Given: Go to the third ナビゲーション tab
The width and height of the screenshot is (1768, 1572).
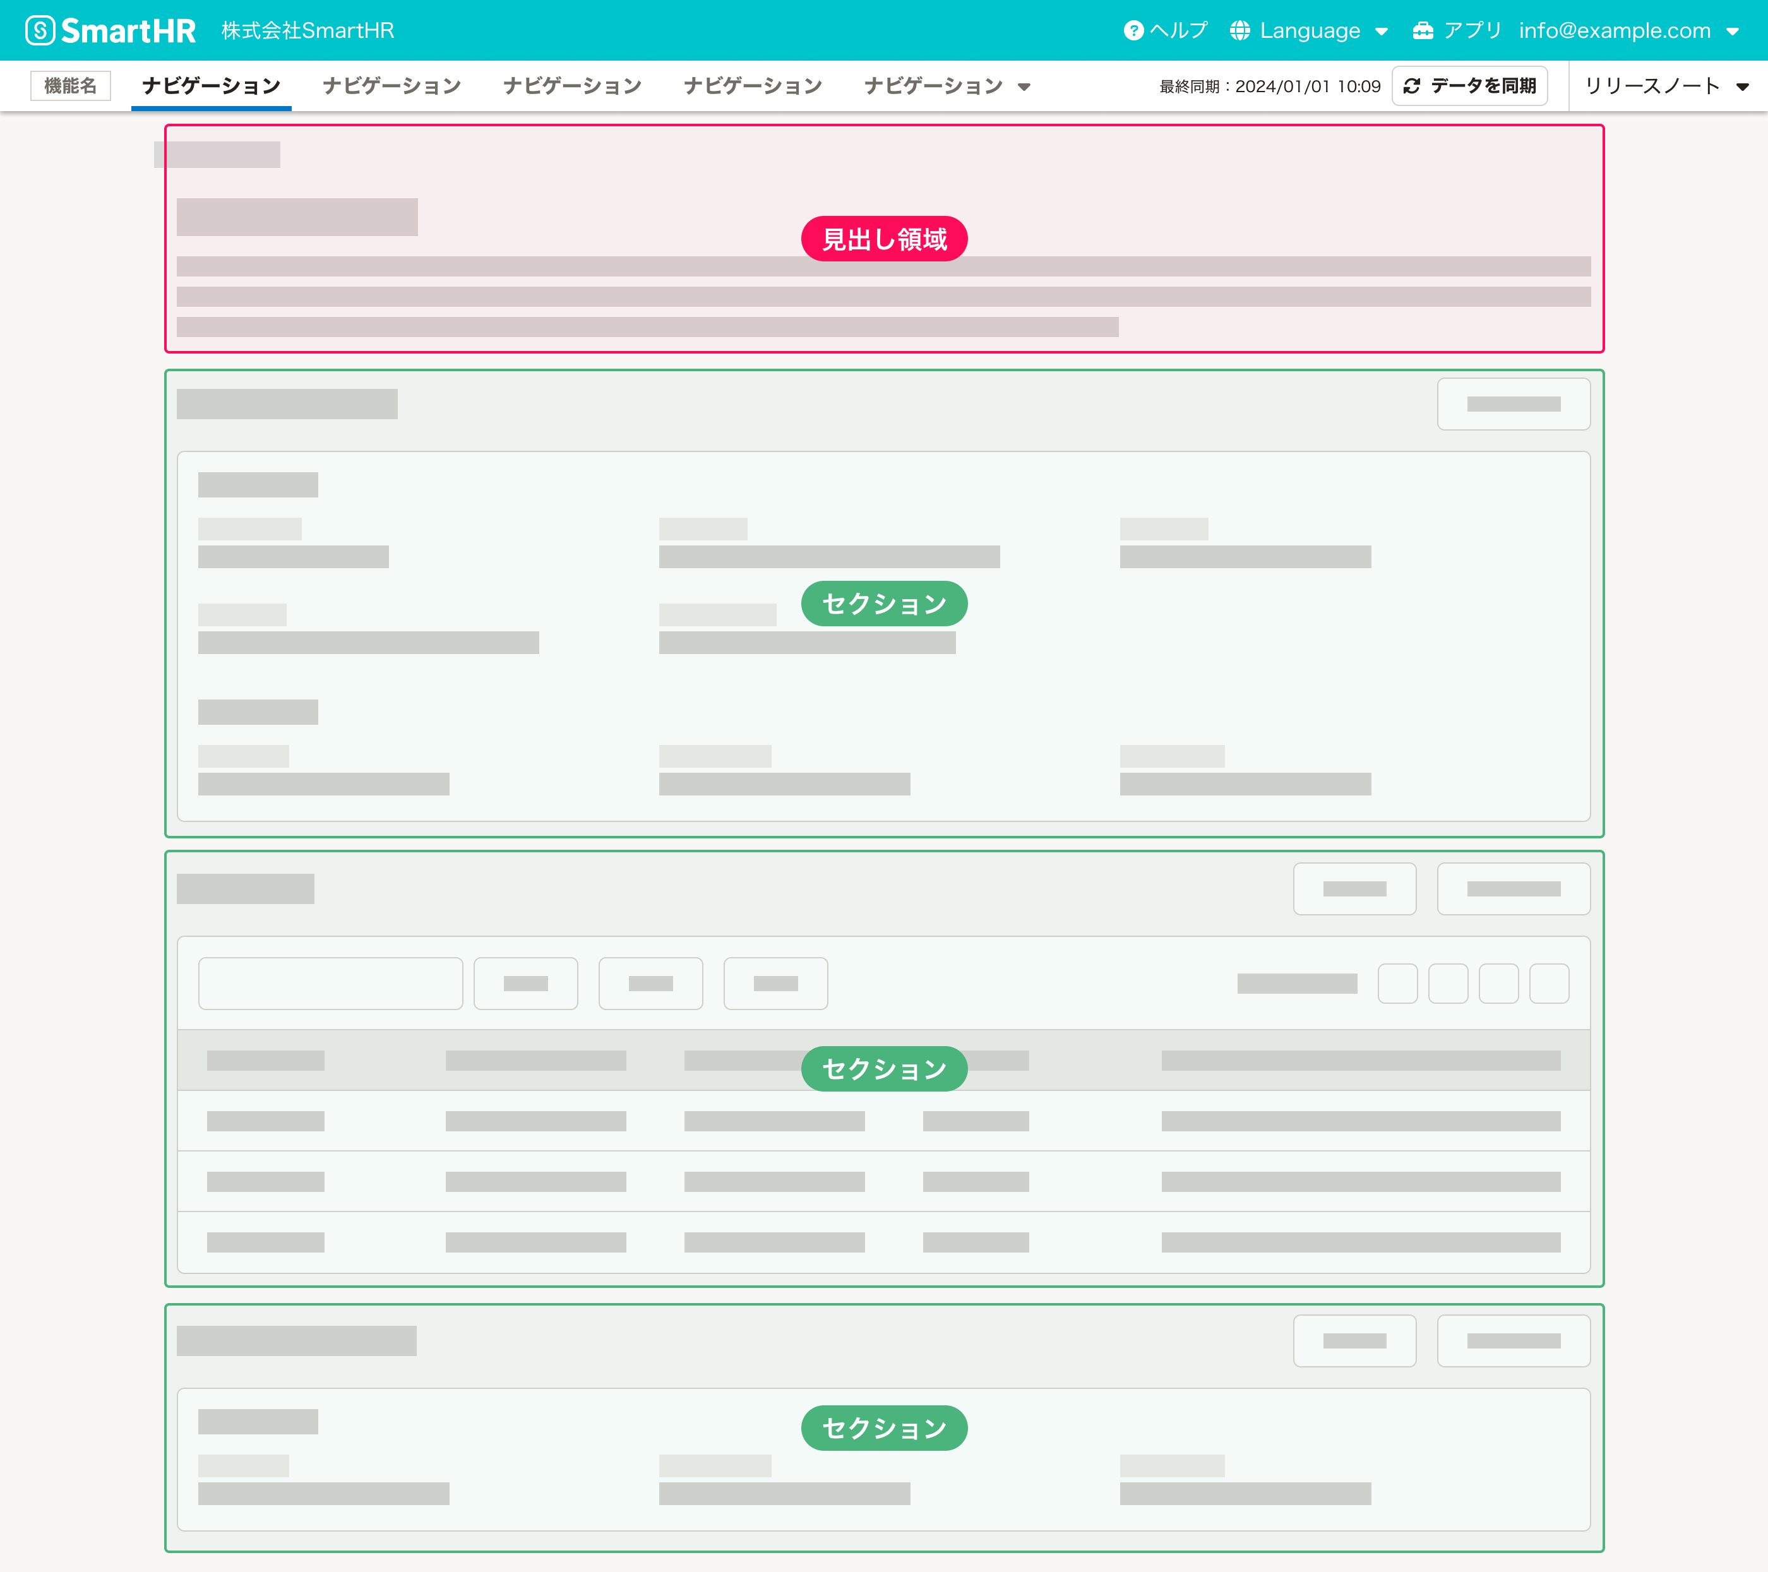Looking at the screenshot, I should [x=573, y=86].
